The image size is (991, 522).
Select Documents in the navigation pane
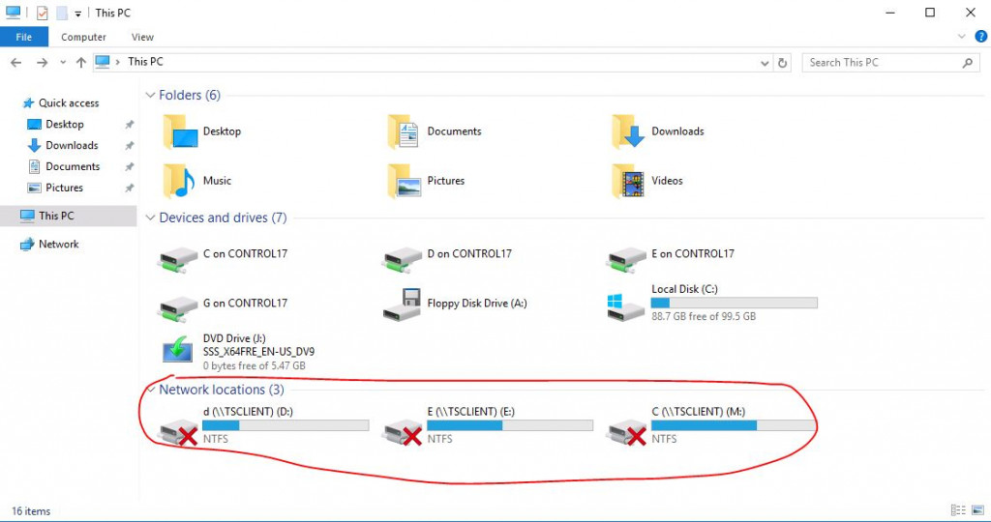pyautogui.click(x=73, y=166)
